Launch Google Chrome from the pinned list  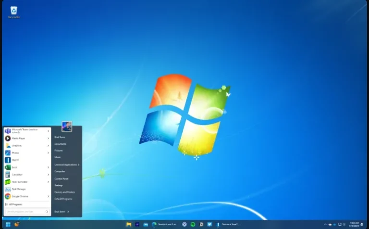(x=27, y=196)
